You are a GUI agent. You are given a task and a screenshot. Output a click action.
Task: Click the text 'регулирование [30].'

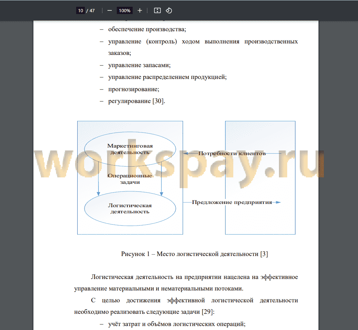[x=137, y=101]
